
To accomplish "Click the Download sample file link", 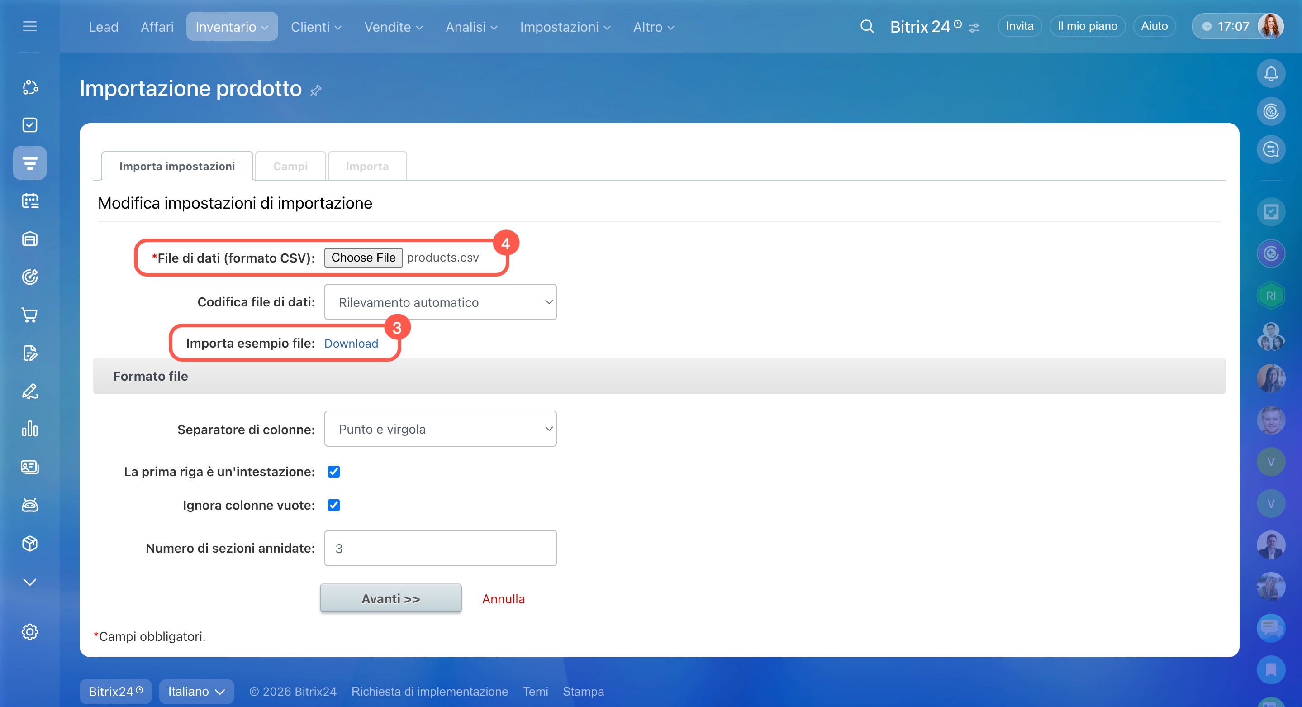I will point(351,344).
